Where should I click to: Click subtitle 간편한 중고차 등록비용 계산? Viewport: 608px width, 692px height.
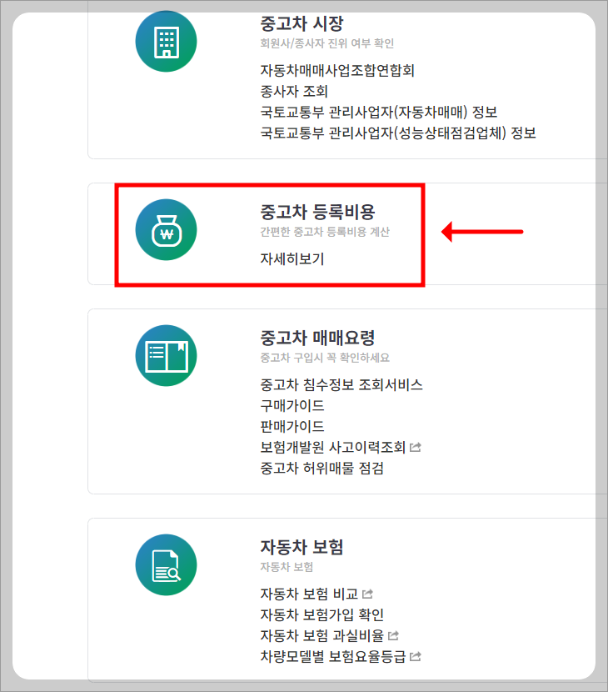coord(325,232)
